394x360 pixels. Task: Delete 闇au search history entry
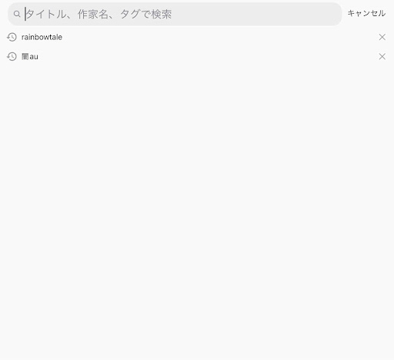tap(382, 56)
